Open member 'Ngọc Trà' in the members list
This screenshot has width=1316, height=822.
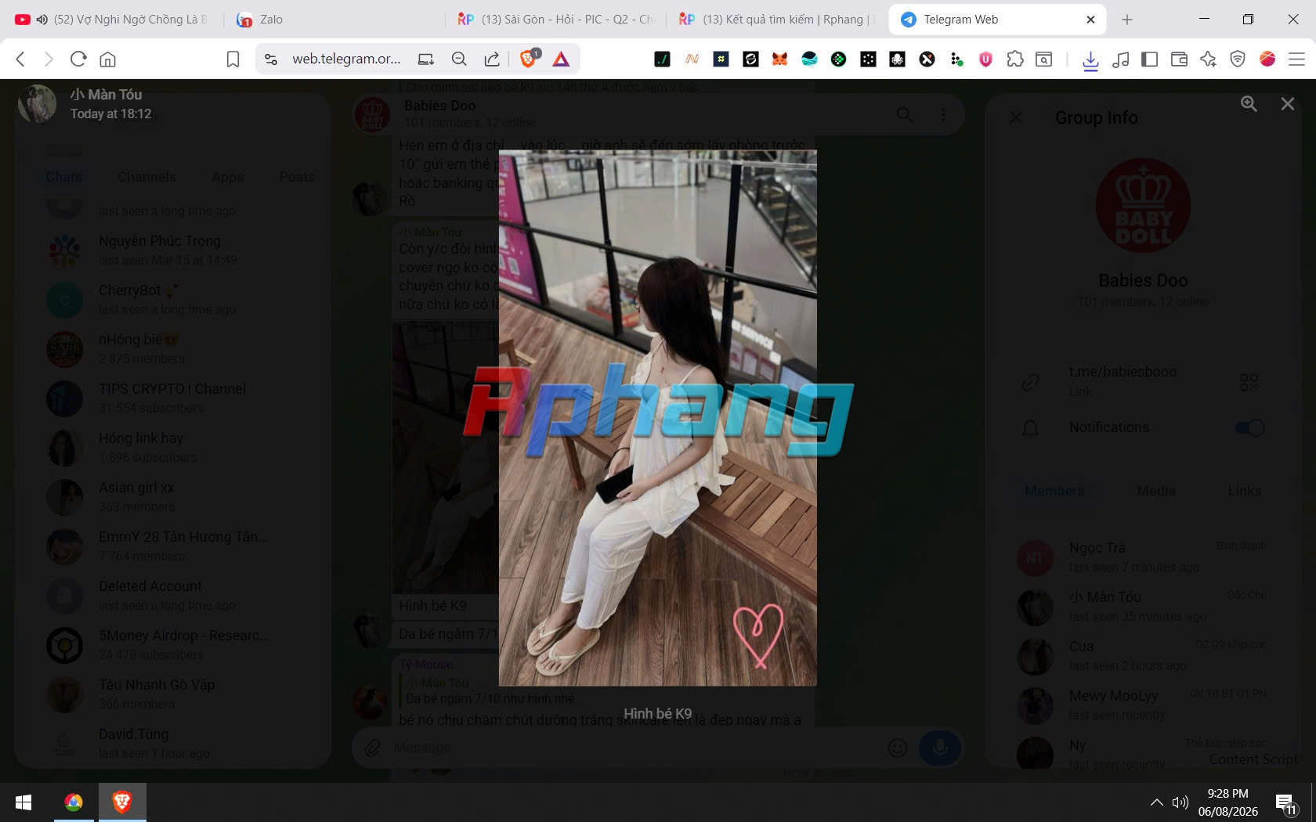coord(1143,557)
